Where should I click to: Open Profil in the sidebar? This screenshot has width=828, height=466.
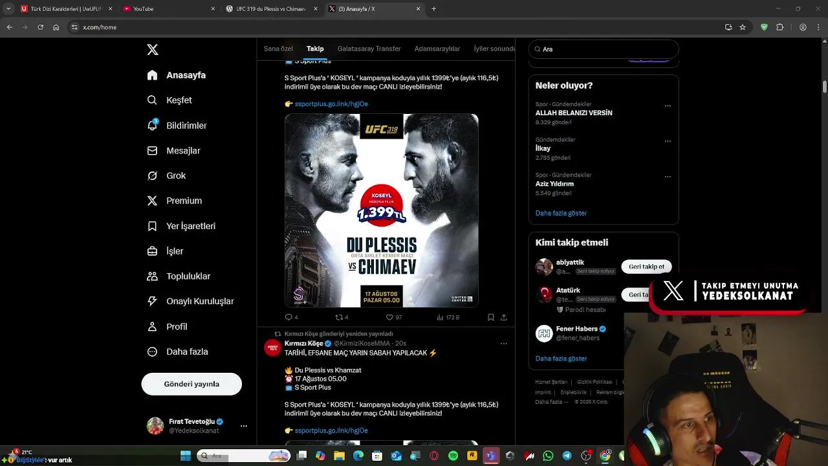(x=167, y=327)
